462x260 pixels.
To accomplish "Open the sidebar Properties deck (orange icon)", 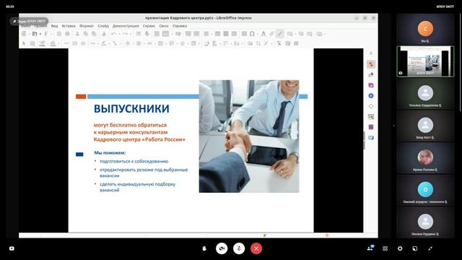I will [x=371, y=64].
